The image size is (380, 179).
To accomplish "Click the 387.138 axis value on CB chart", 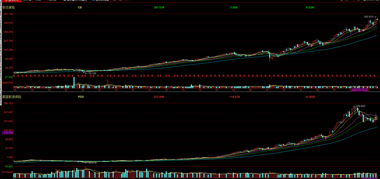I will pyautogui.click(x=8, y=14).
